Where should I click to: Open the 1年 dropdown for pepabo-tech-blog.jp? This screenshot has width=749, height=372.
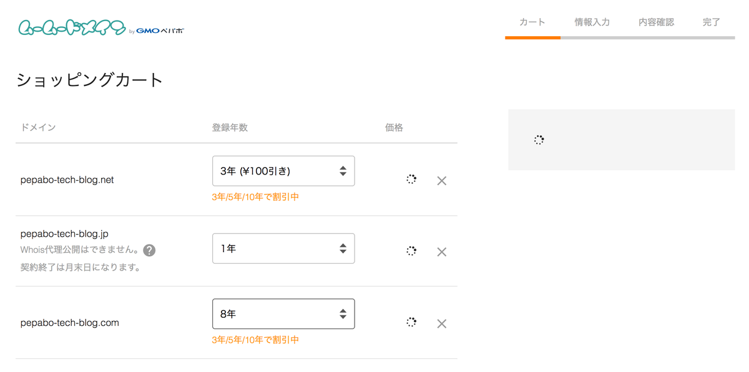click(283, 248)
